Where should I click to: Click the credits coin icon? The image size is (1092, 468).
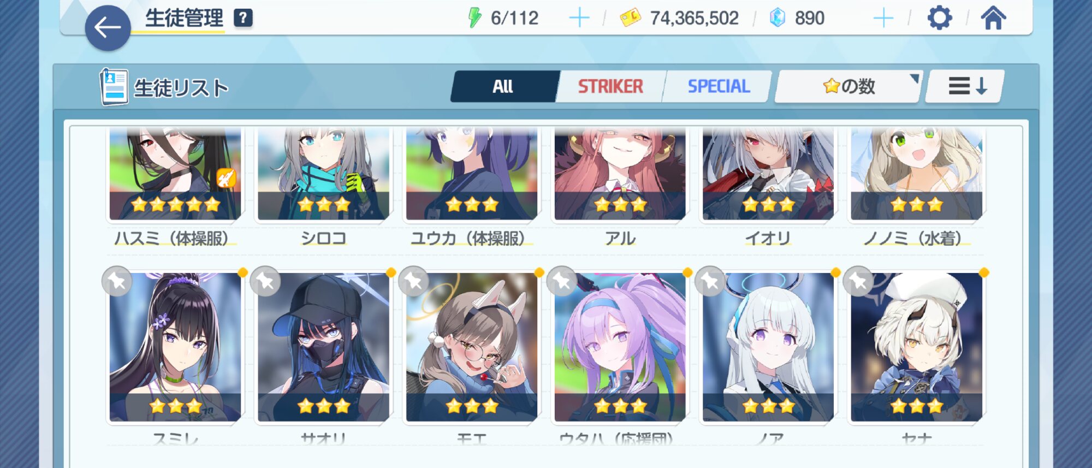tap(630, 18)
